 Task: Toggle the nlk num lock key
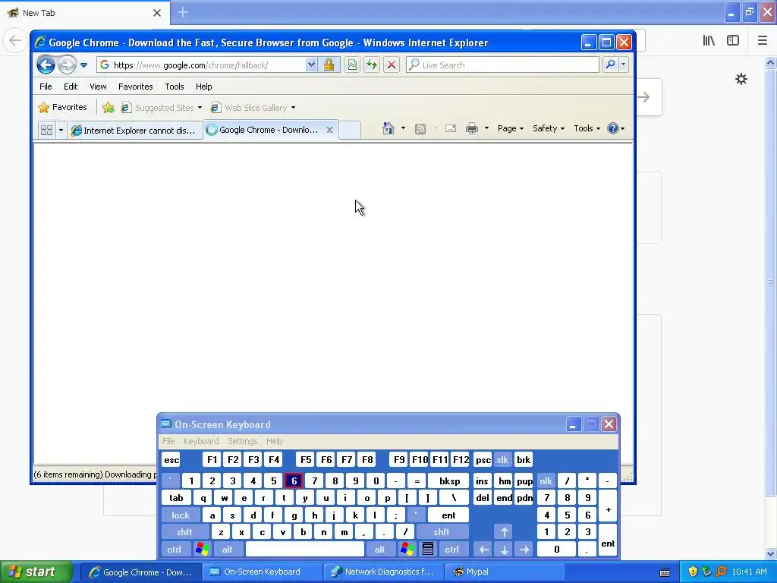[x=546, y=481]
